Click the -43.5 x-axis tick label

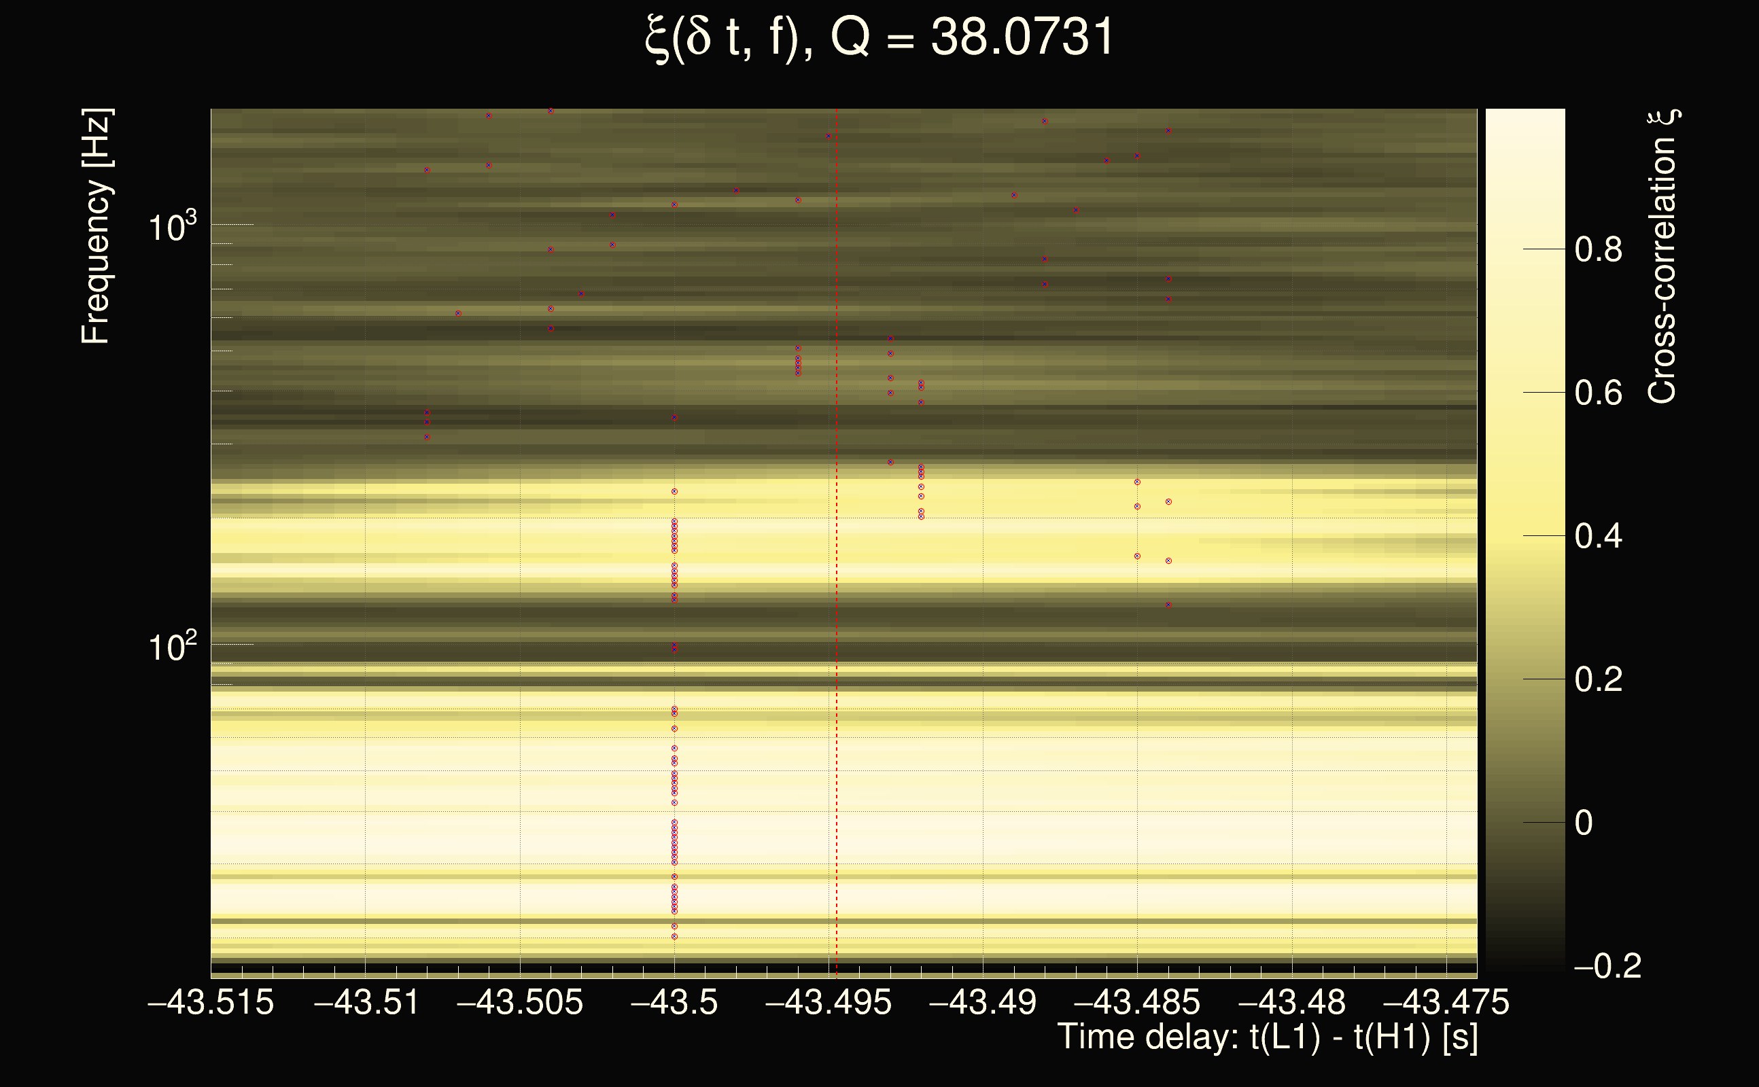(674, 1002)
